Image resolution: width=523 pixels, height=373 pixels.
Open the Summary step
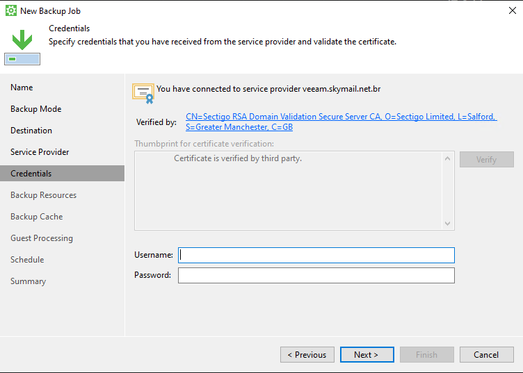[29, 281]
